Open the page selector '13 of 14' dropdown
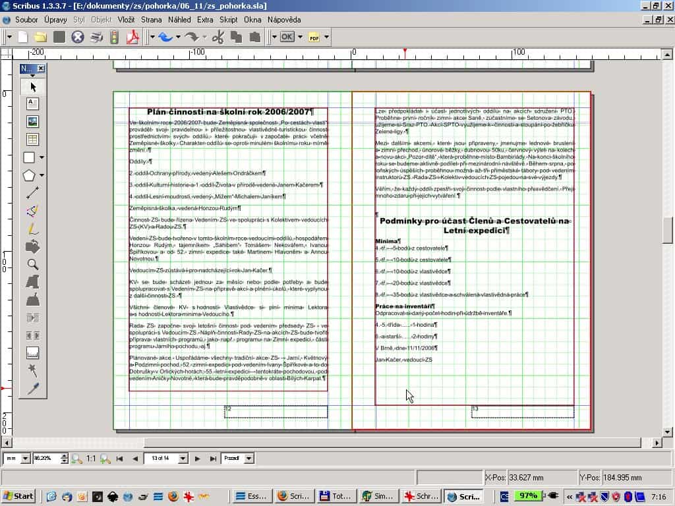Screen dimensions: 675x506 pos(183,458)
